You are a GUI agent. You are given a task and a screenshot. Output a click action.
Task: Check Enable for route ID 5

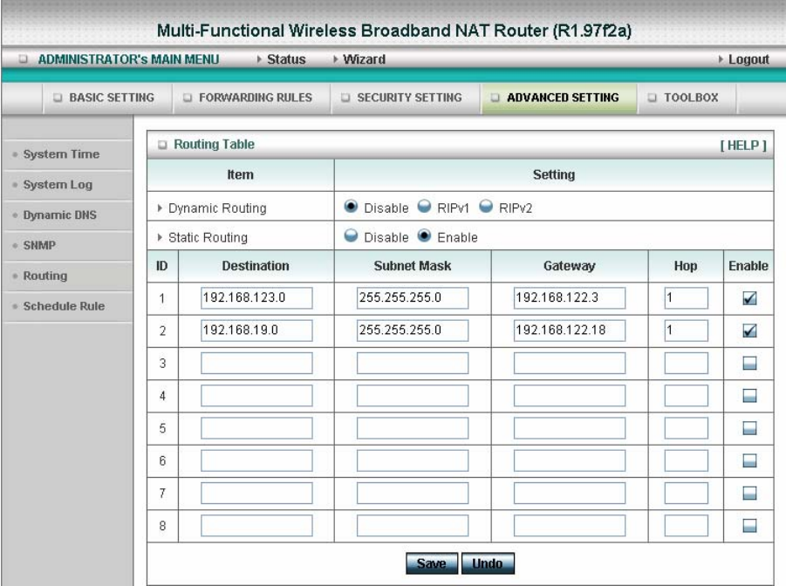749,428
